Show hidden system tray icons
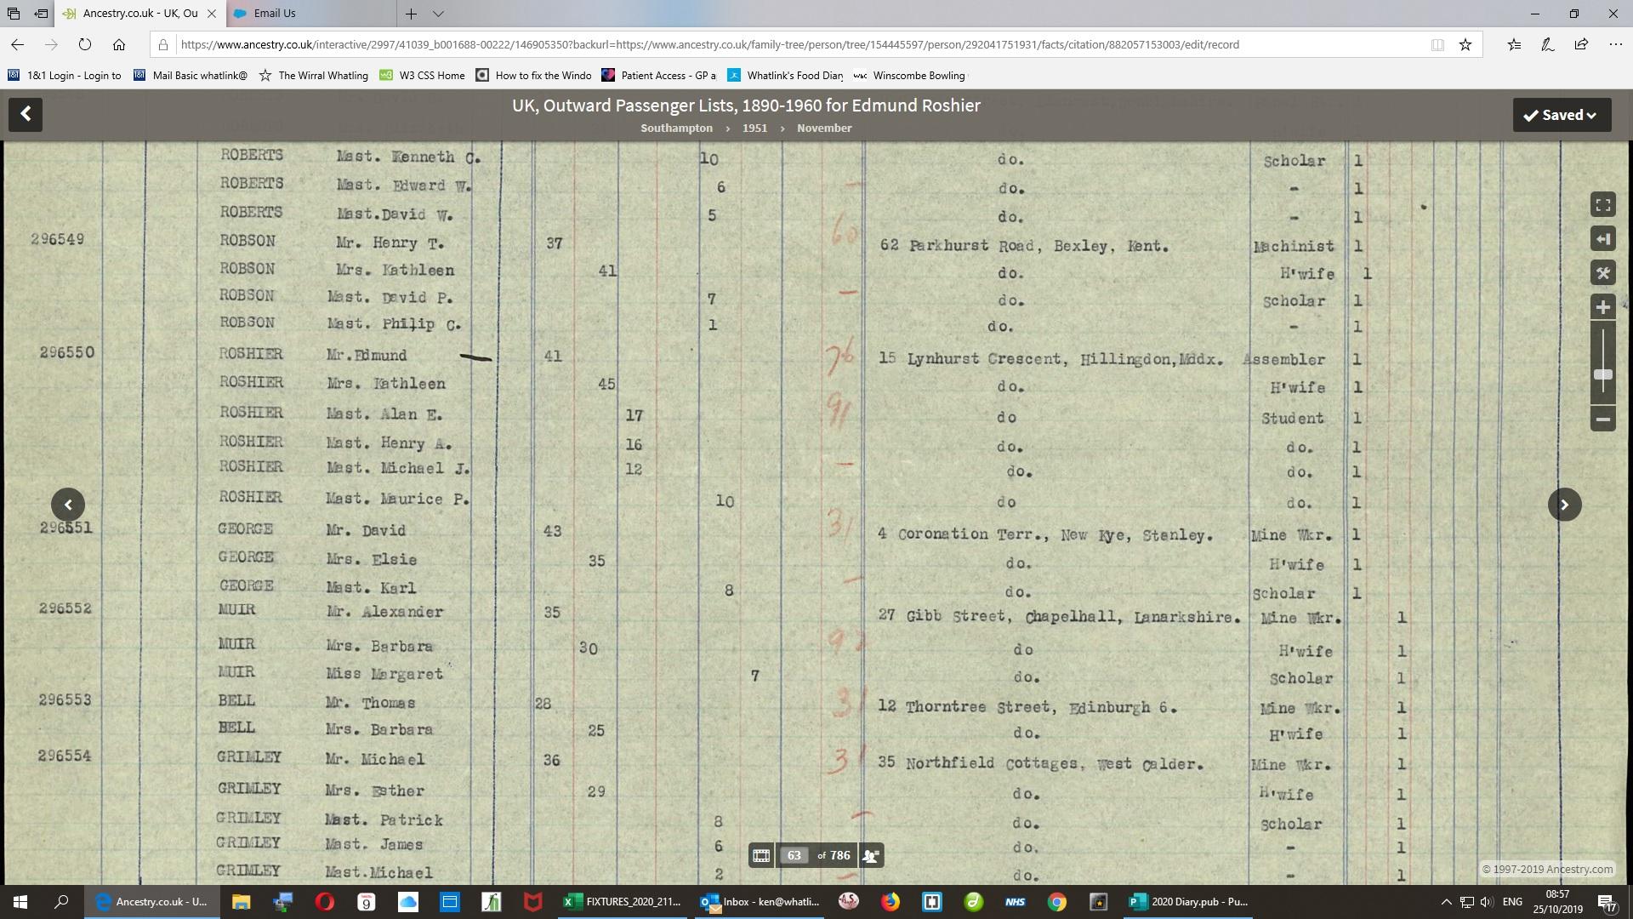Image resolution: width=1633 pixels, height=919 pixels. (1446, 902)
